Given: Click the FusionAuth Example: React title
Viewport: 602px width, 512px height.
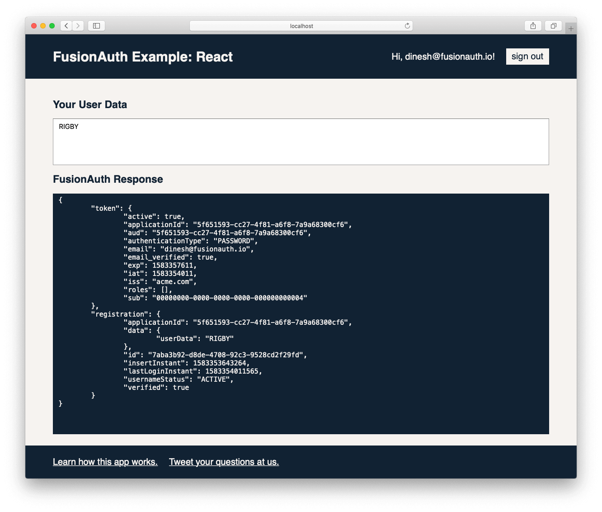Looking at the screenshot, I should click(143, 57).
